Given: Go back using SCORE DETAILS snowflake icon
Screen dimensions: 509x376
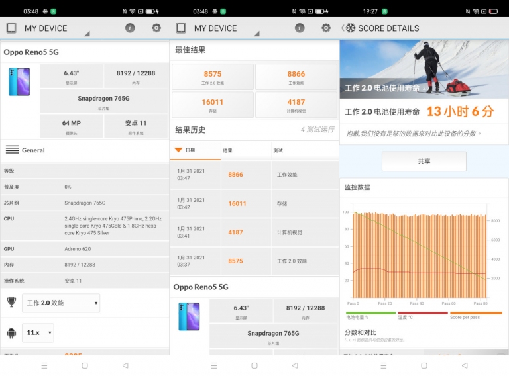Looking at the screenshot, I should coord(350,28).
